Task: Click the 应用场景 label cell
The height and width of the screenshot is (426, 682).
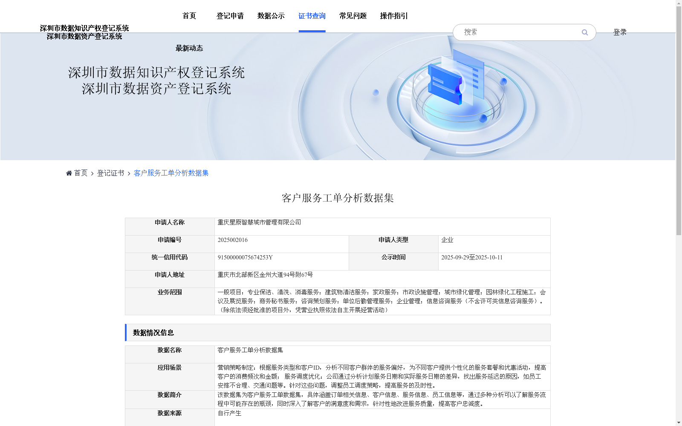Action: coord(170,377)
